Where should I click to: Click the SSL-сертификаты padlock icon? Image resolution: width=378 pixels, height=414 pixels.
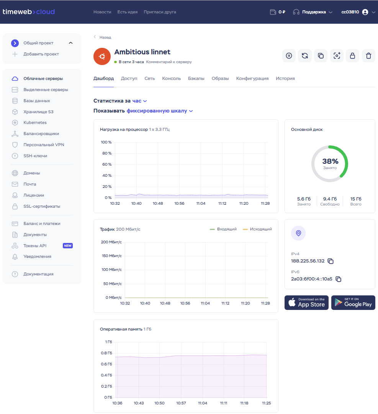(15, 207)
